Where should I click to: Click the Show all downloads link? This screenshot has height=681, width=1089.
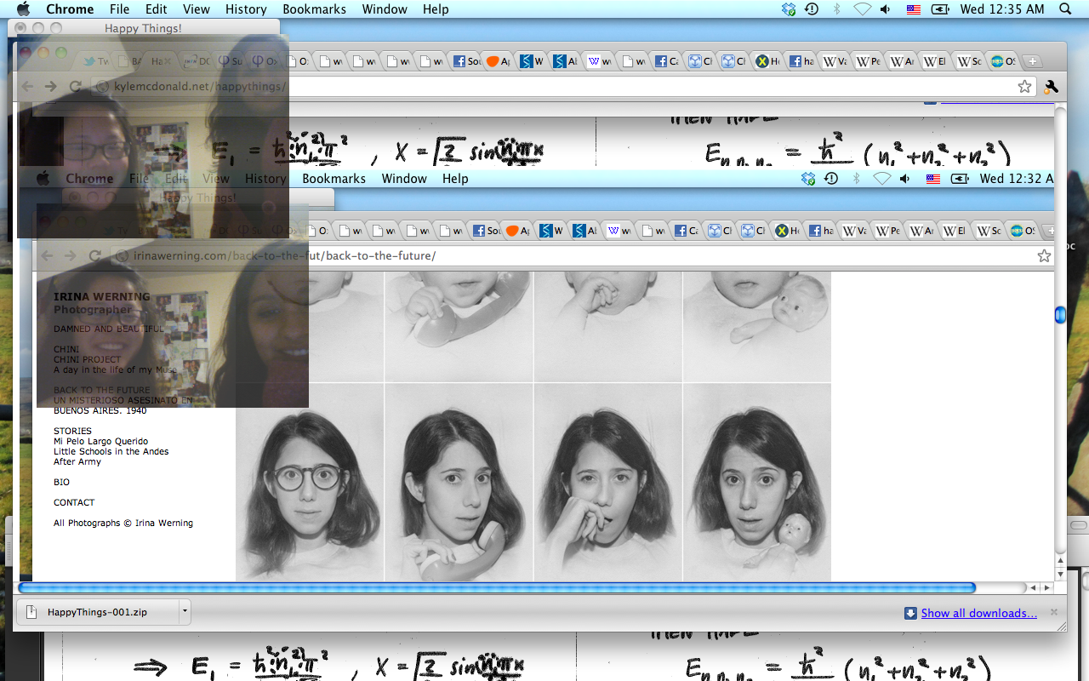[x=978, y=613]
